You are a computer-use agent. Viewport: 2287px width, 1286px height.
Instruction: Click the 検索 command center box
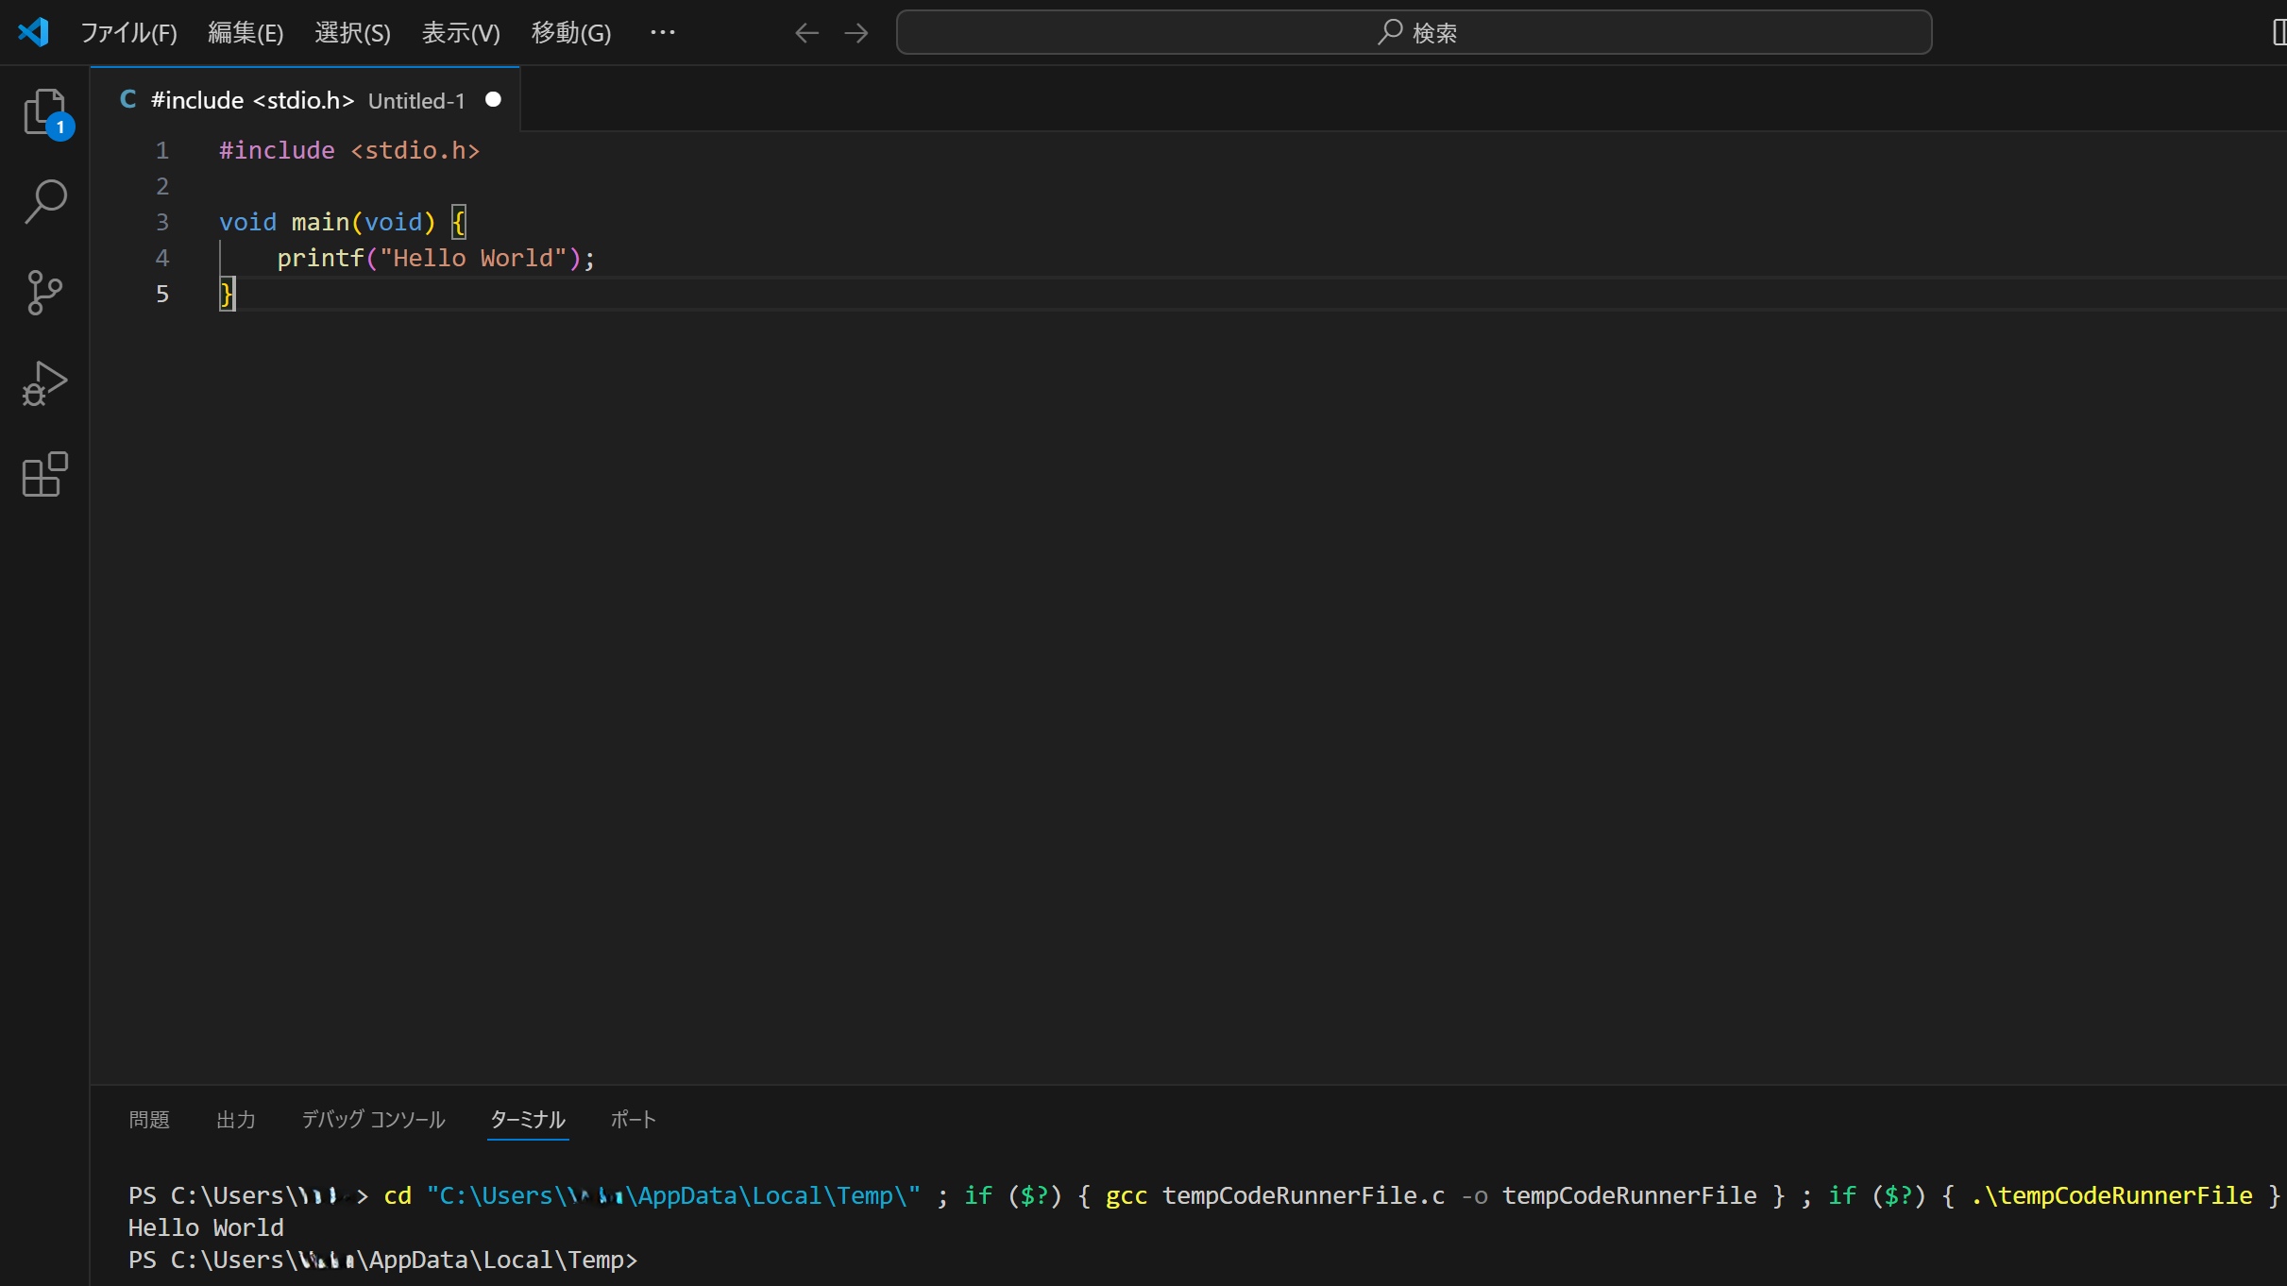point(1414,32)
